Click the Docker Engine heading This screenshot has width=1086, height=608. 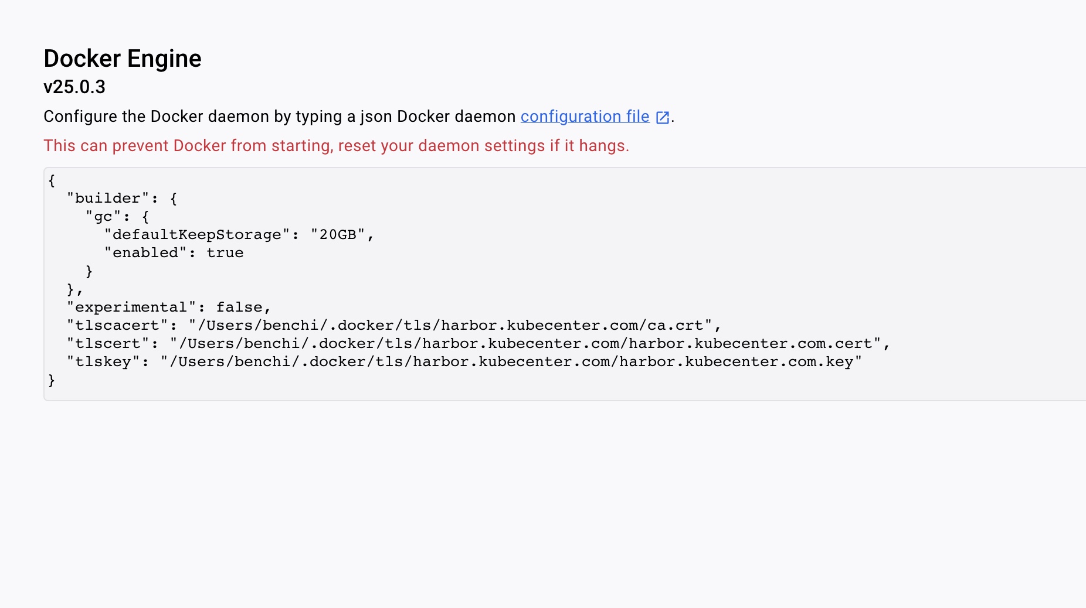(123, 59)
